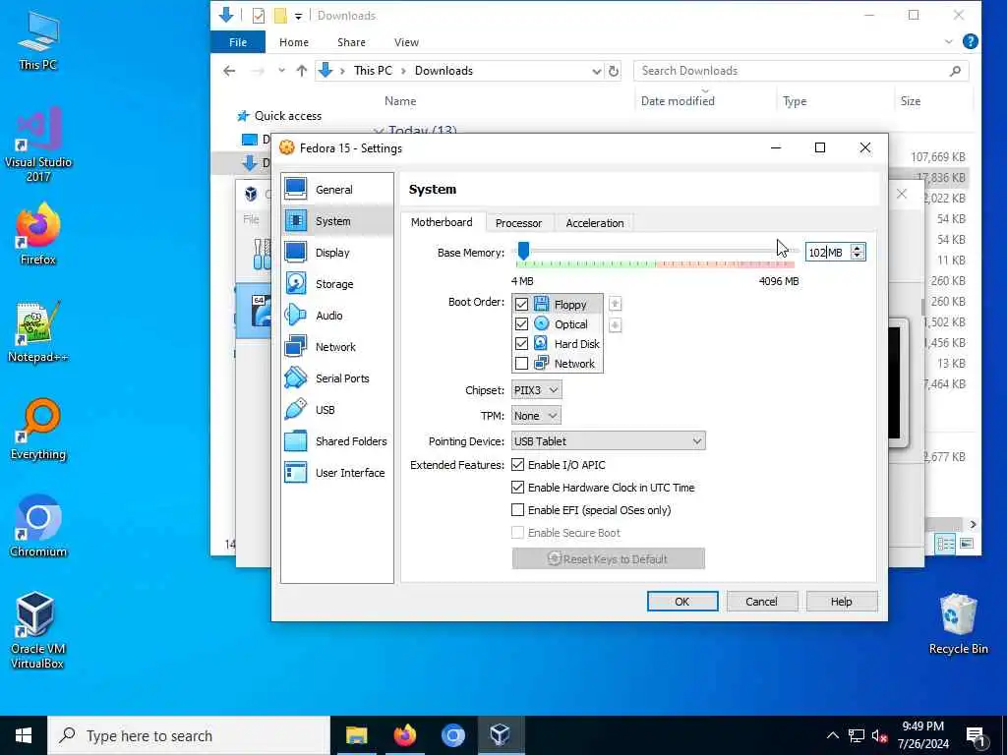1007x755 pixels.
Task: Open Notepad++ desktop shortcut
Action: tap(38, 332)
